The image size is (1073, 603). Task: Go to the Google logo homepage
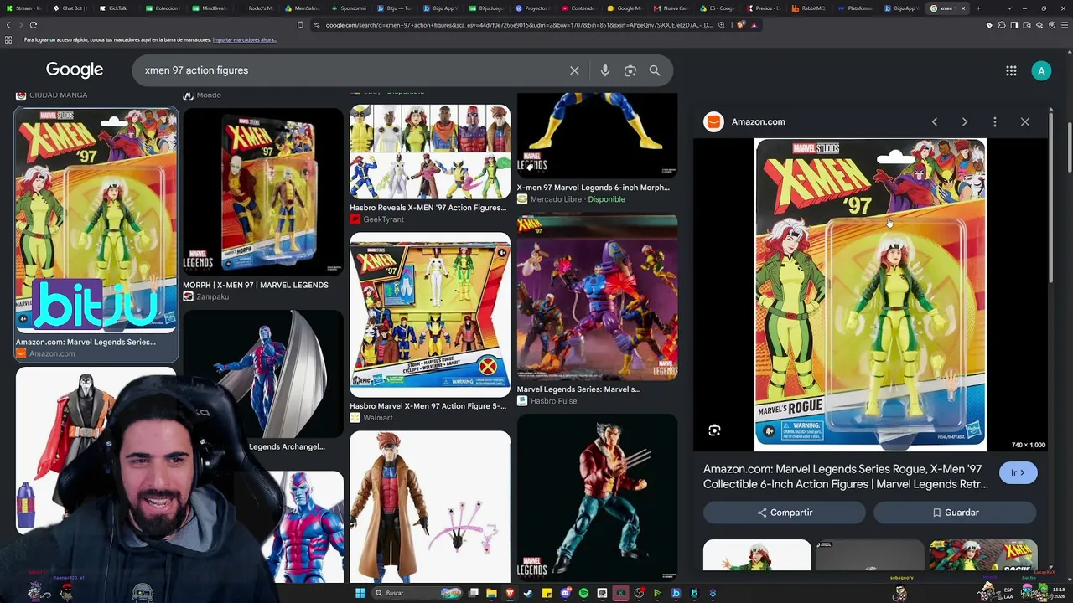coord(75,70)
